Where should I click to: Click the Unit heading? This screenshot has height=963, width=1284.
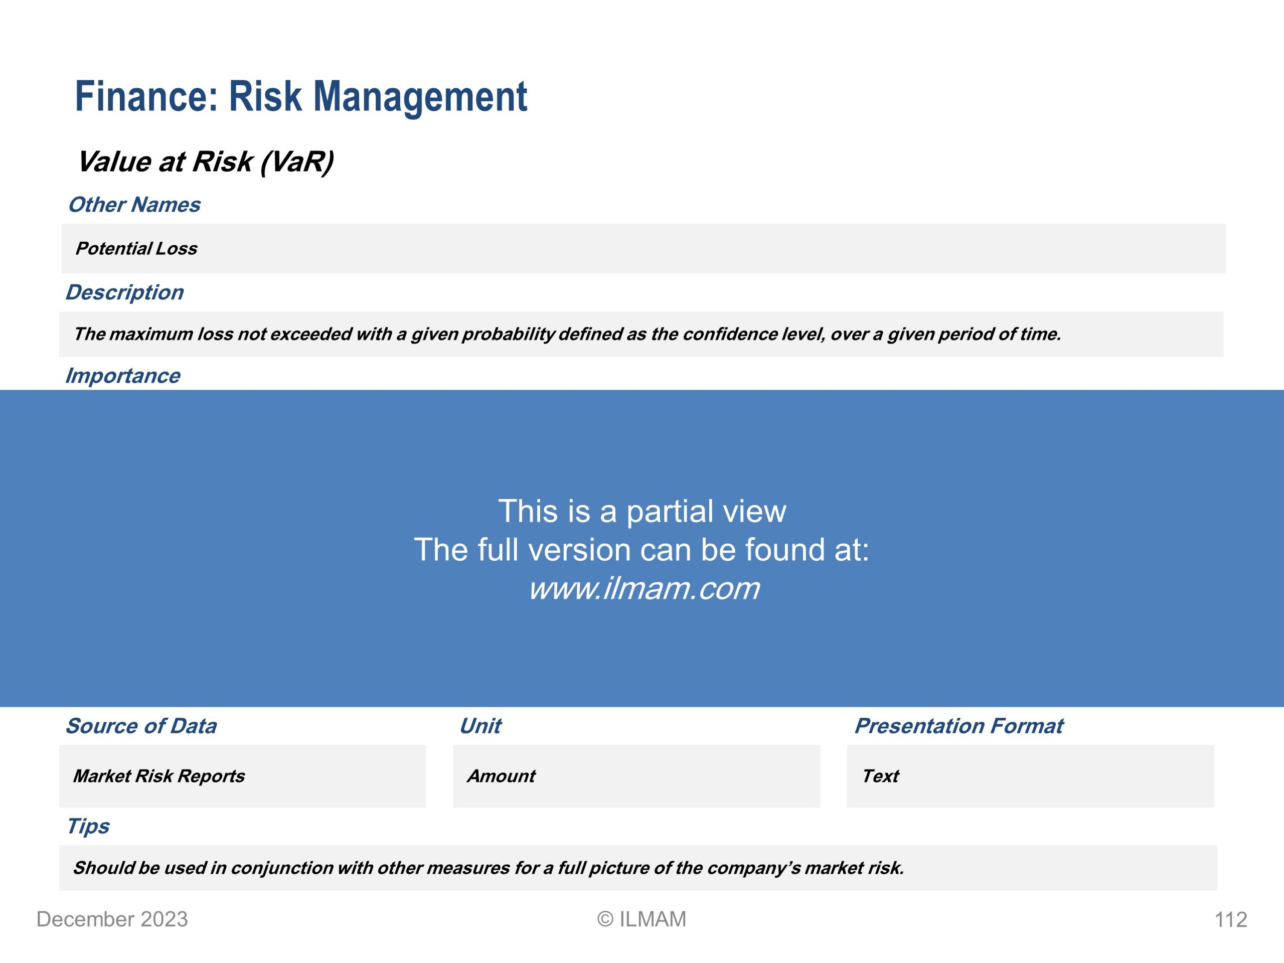tap(480, 726)
